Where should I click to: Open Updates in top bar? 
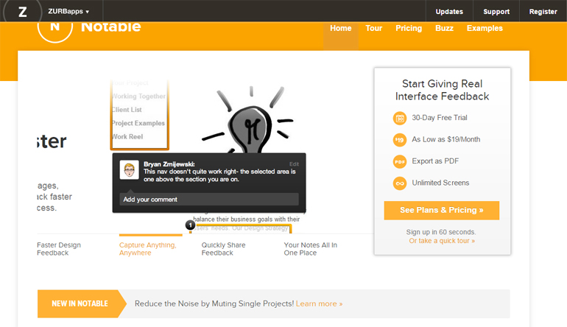click(449, 11)
